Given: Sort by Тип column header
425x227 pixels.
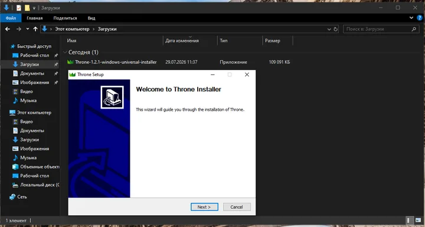Looking at the screenshot, I should click(x=224, y=41).
